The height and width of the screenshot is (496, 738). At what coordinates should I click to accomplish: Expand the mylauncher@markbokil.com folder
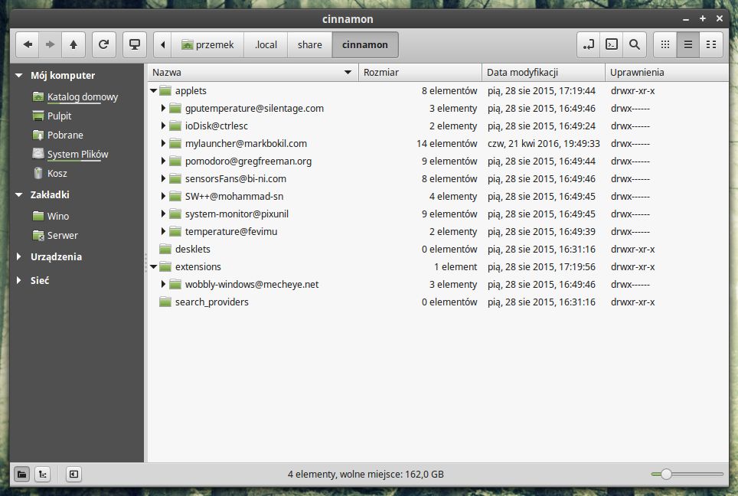tap(163, 143)
